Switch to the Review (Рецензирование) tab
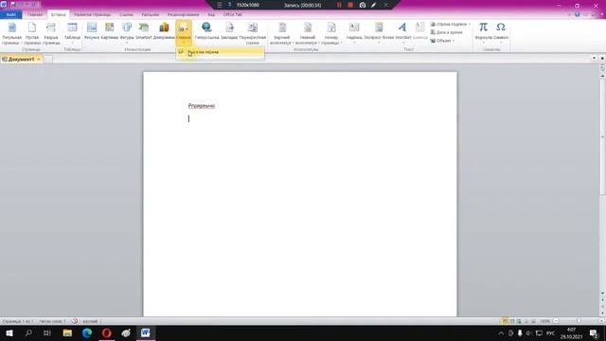This screenshot has width=606, height=341. tap(183, 15)
